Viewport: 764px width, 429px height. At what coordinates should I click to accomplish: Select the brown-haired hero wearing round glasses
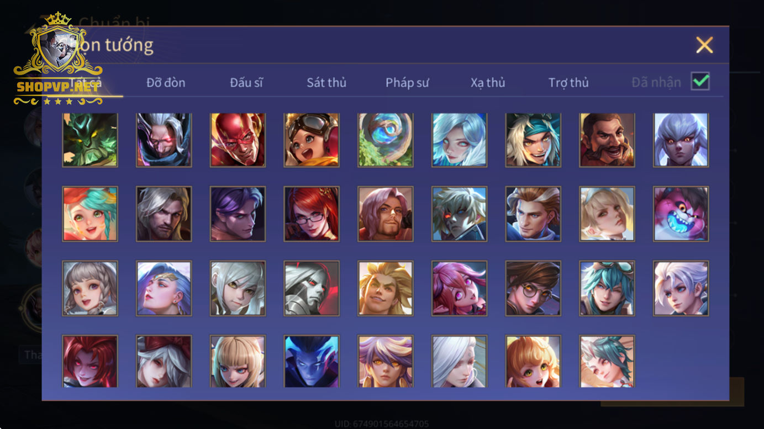point(533,288)
